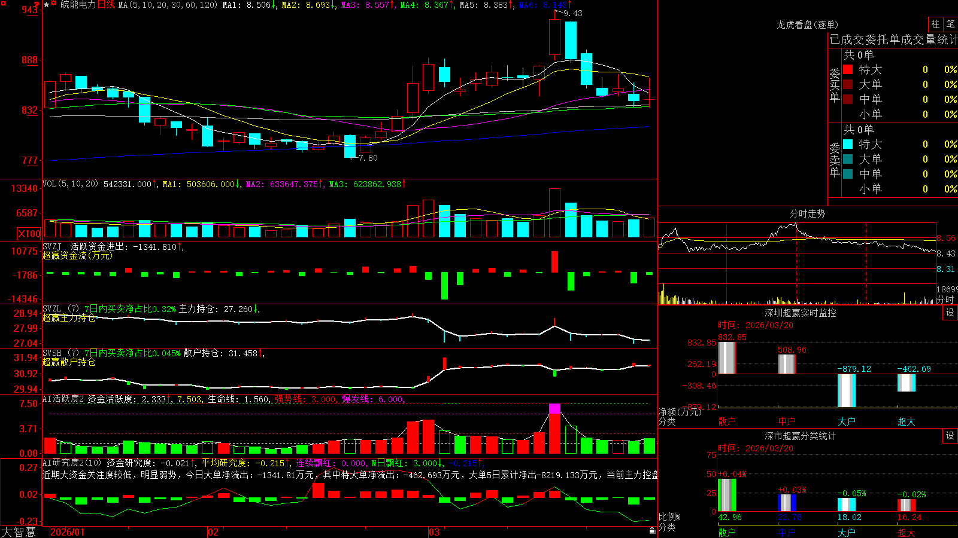Click the 委卖单 vertical label
Viewport: 958px width, 538px height.
(835, 159)
